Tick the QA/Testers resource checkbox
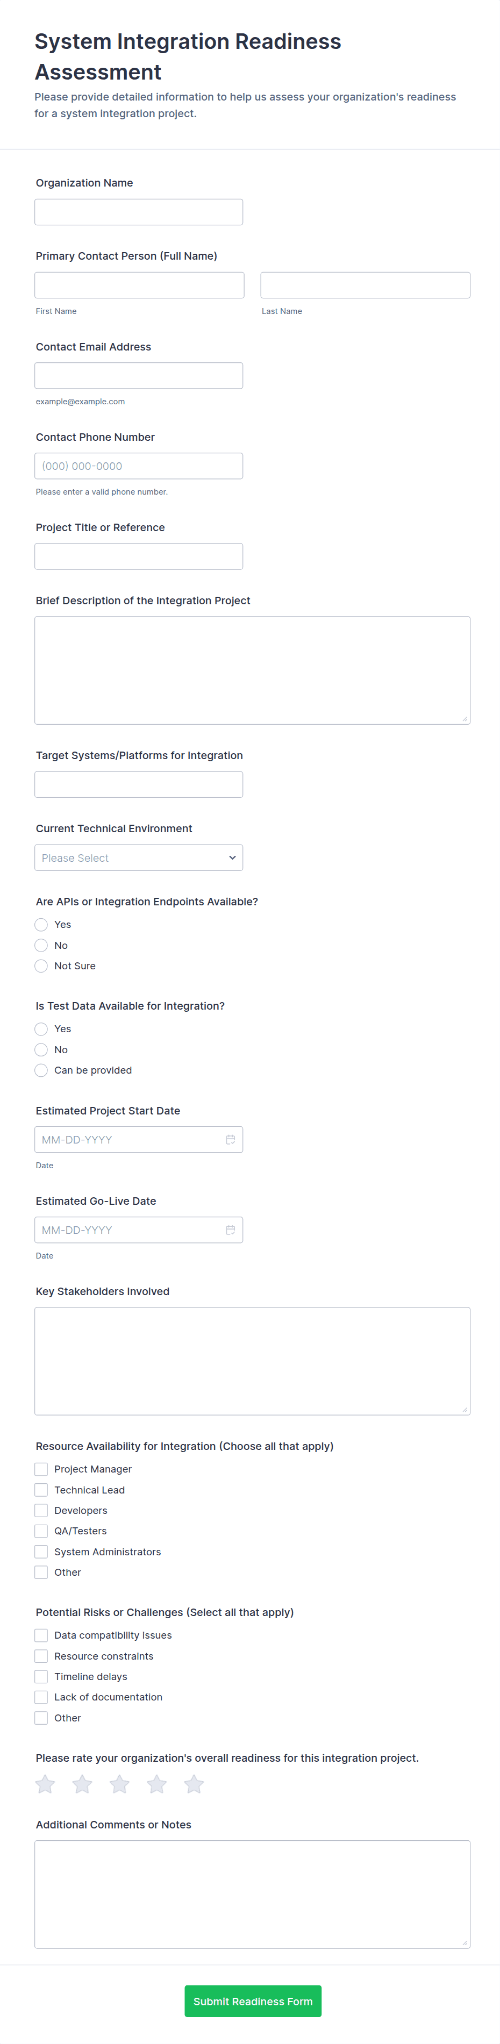 41,1532
